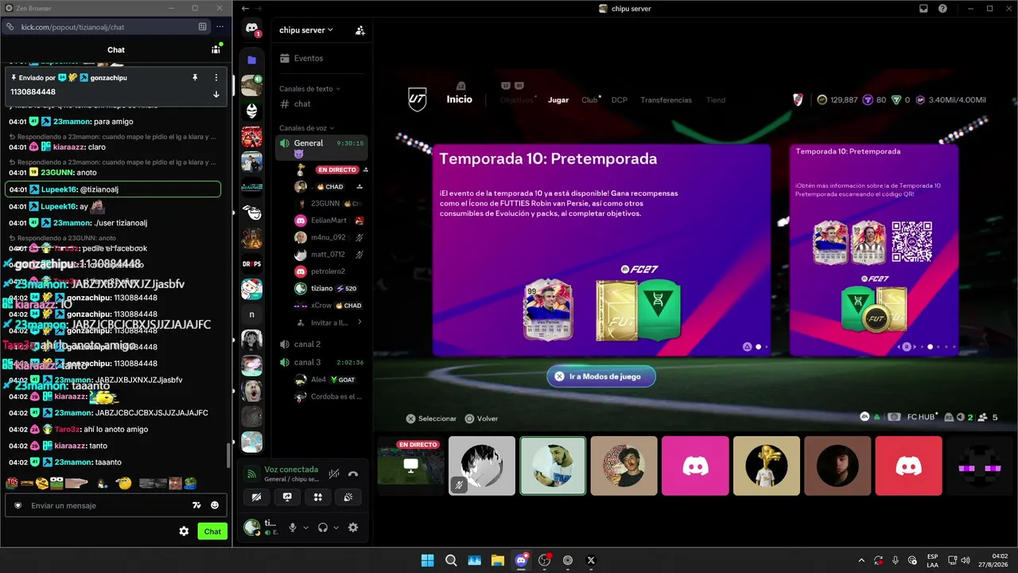Open pinned message options three-dot menu
This screenshot has width=1018, height=573.
[216, 77]
